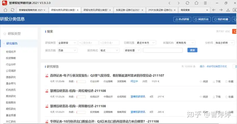Click the 我的收藏 button
The width and height of the screenshot is (237, 124).
click(221, 19)
